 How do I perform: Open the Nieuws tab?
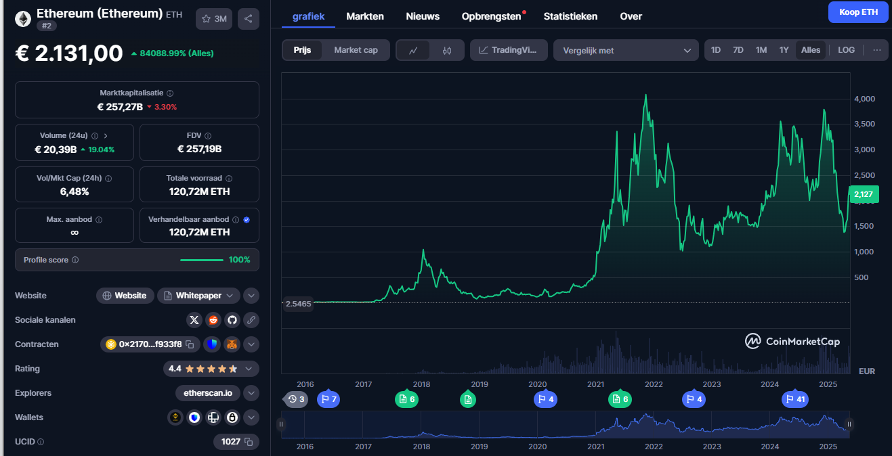point(423,16)
